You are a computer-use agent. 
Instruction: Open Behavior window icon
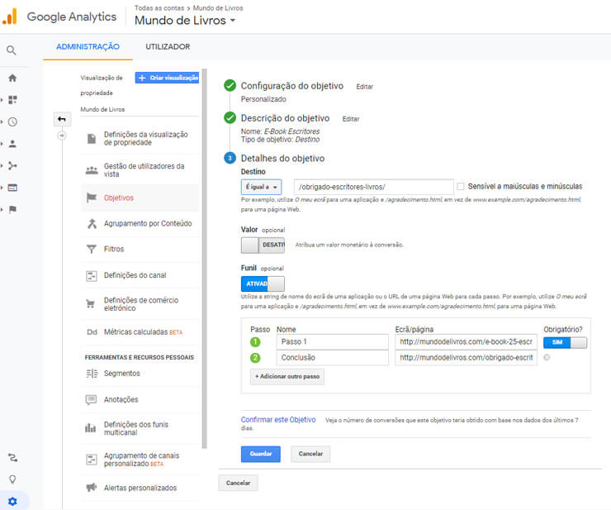[x=12, y=188]
